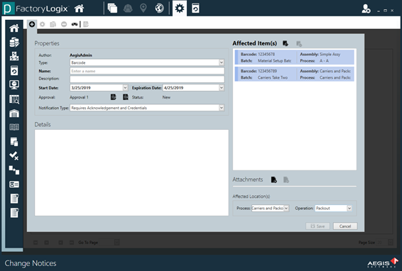
Task: Click the Cancel button
Action: pos(345,226)
